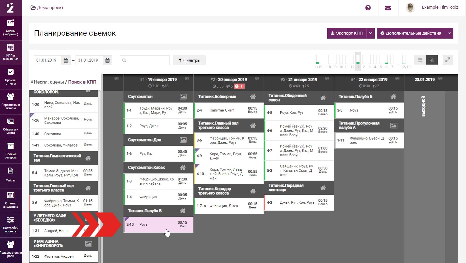
Task: Switch to board columns view mode
Action: [x=432, y=60]
